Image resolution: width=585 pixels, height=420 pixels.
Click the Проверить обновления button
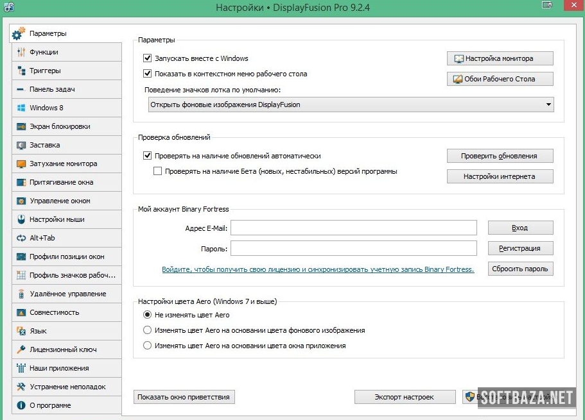[499, 156]
